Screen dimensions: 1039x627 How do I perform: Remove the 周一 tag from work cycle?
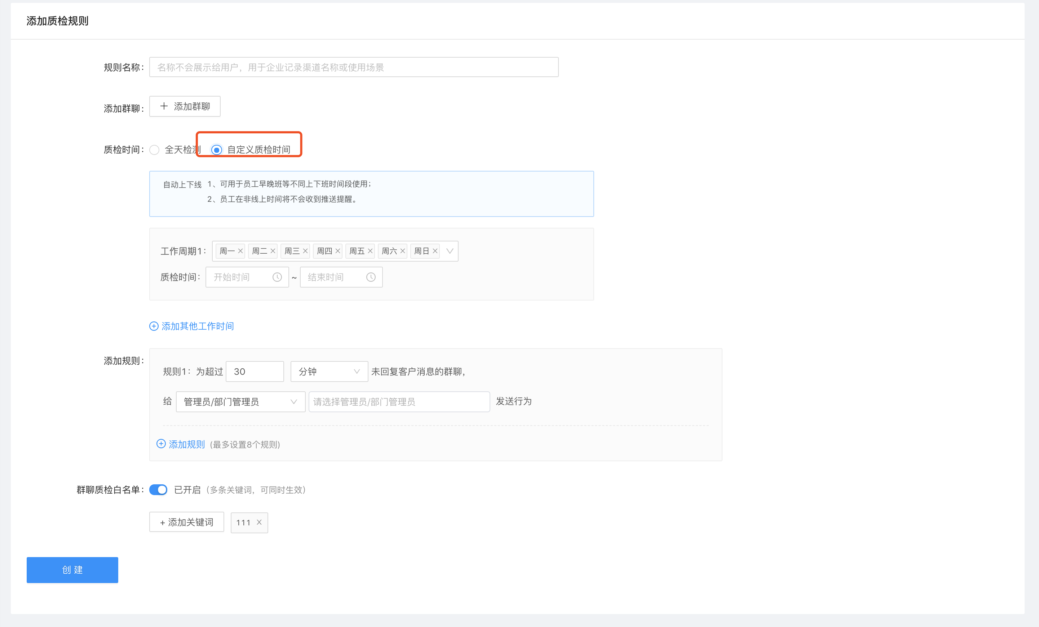pos(240,251)
